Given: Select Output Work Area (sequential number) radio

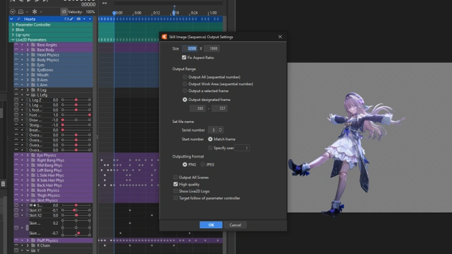Looking at the screenshot, I should (x=185, y=84).
